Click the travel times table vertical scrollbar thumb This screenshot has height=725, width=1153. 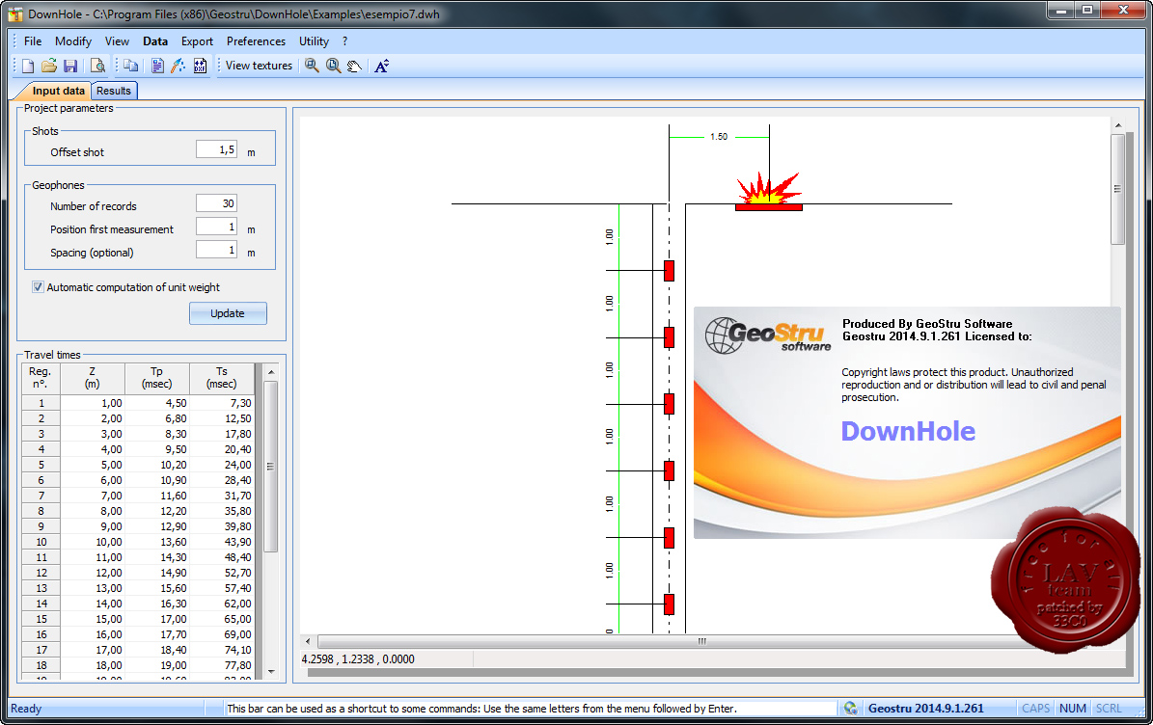tap(270, 466)
